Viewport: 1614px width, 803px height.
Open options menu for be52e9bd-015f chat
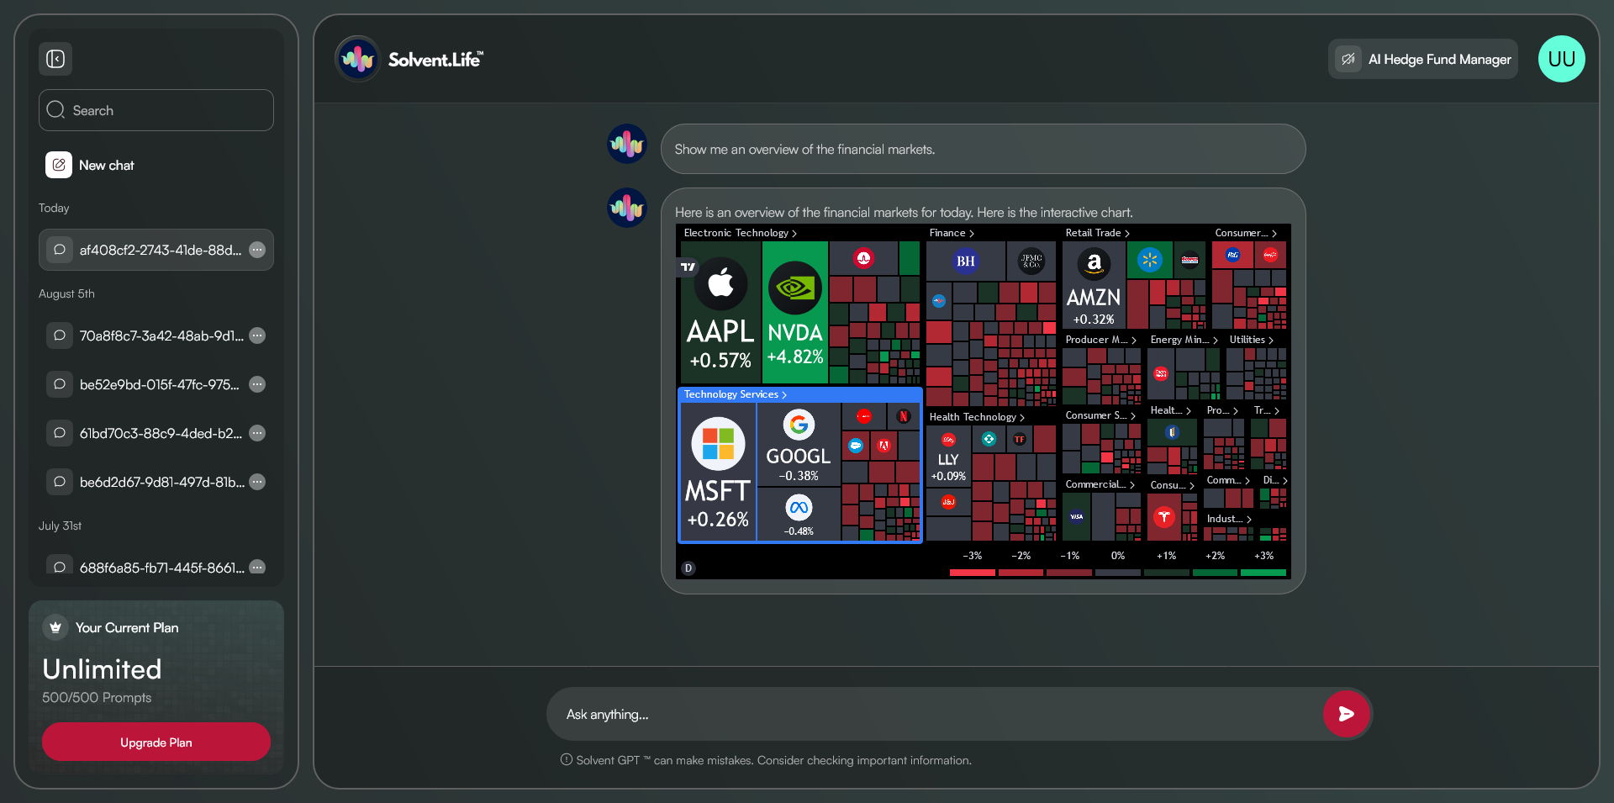click(257, 384)
